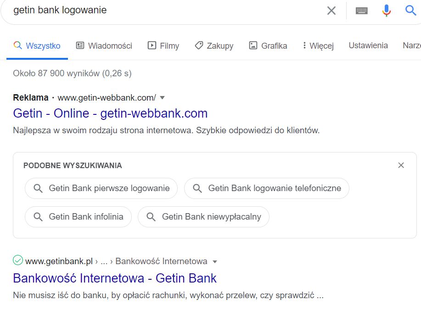Open Bankowość Internetowa - Getin Bank result

tap(115, 278)
